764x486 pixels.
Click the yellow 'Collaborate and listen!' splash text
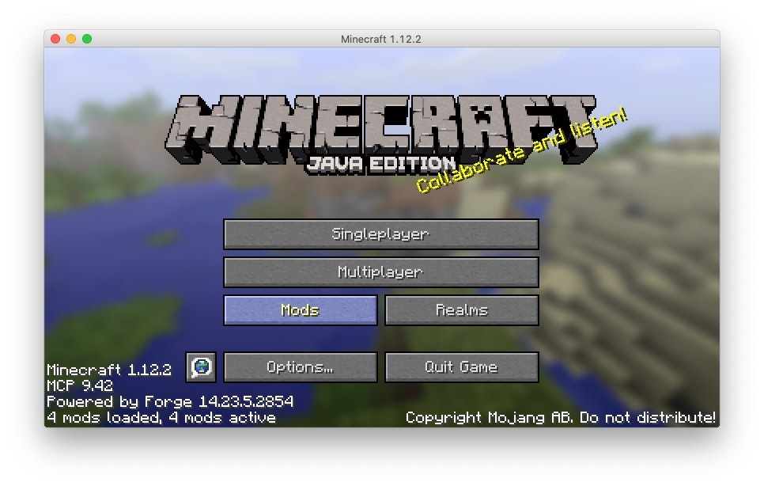(x=522, y=150)
